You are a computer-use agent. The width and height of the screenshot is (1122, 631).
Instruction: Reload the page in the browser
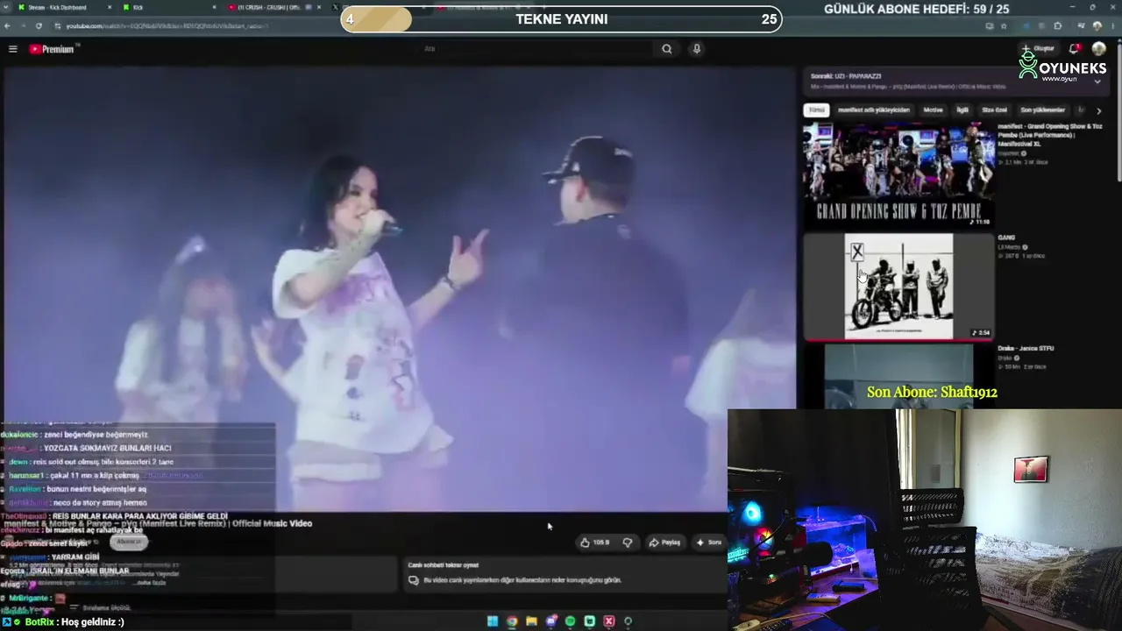[39, 26]
